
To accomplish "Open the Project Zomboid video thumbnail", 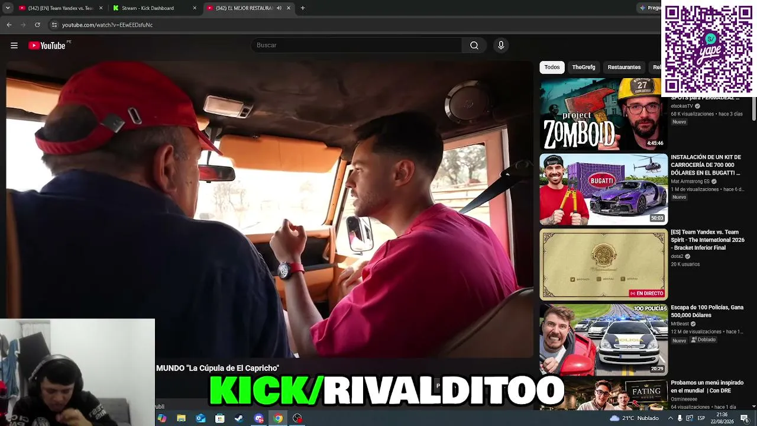I will (x=603, y=114).
